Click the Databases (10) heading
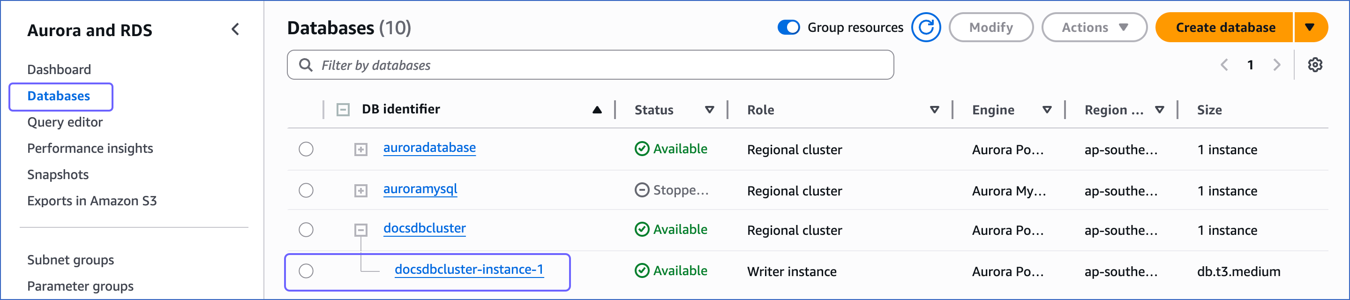Screen dimensions: 1350x300 349,28
